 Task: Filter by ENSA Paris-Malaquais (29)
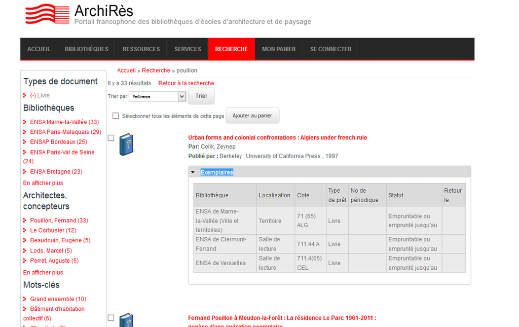65,132
